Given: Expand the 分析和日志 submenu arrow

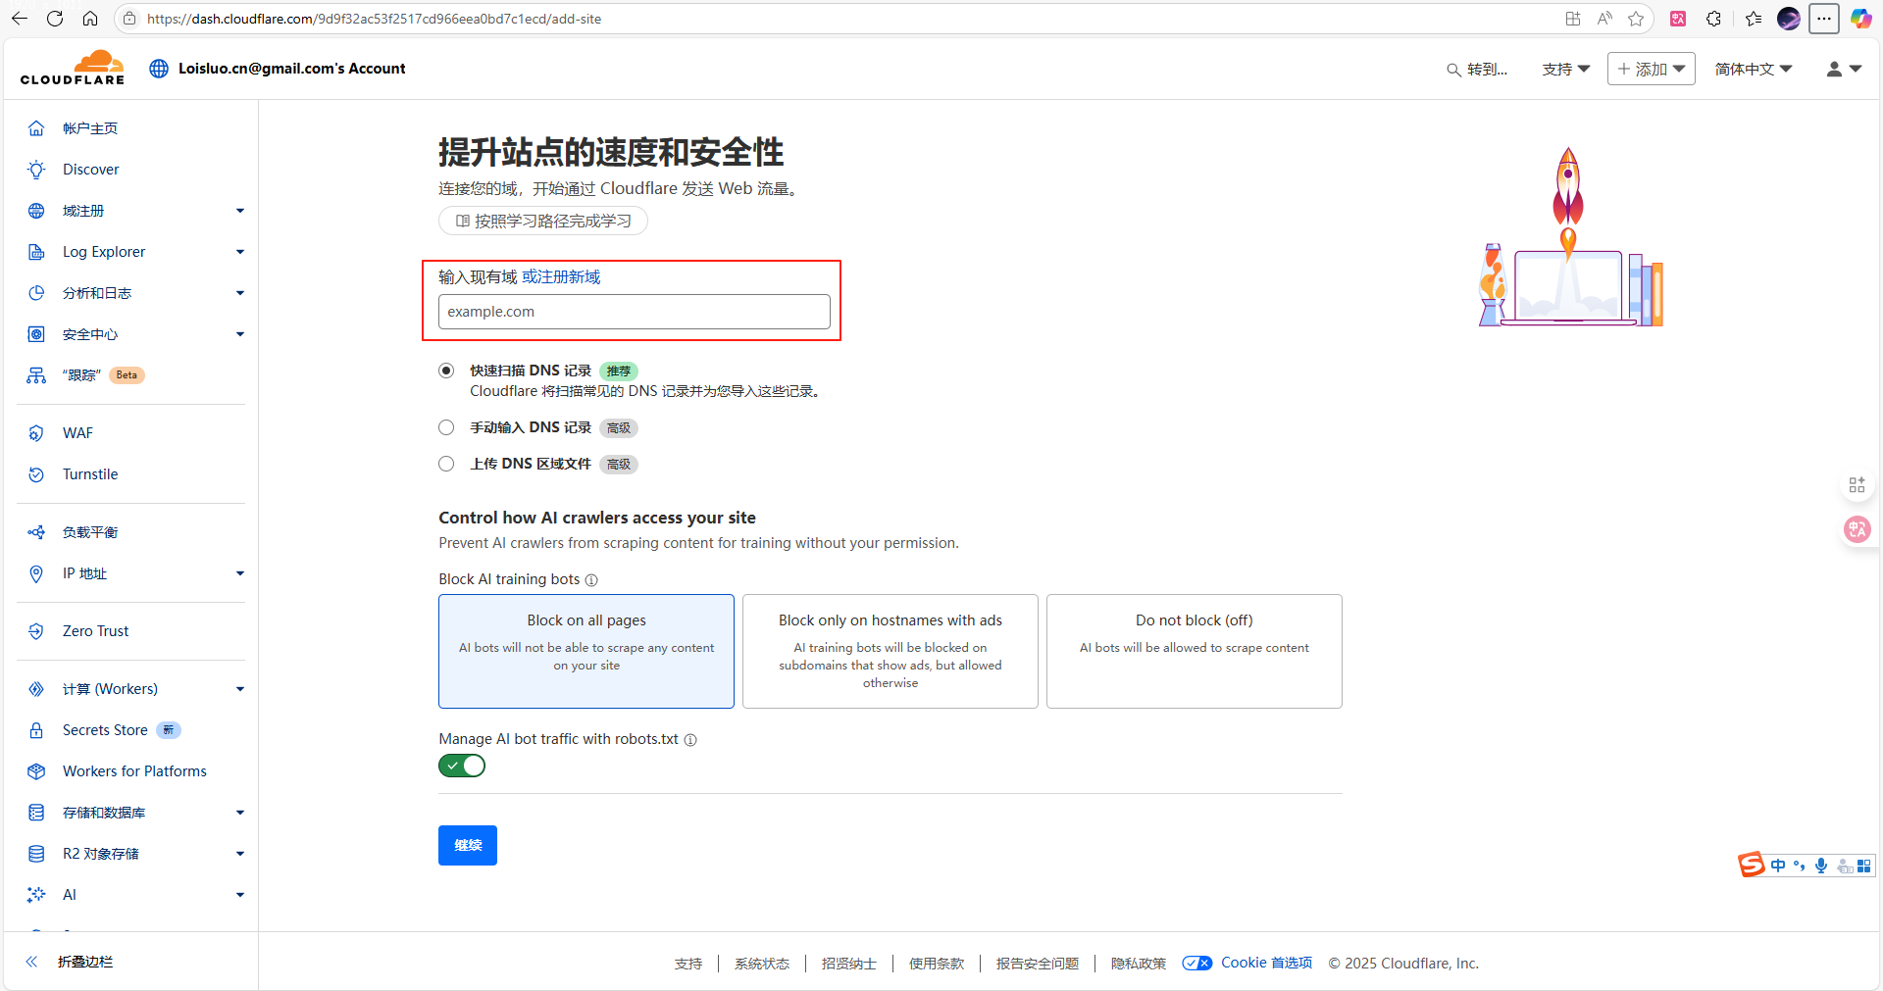Looking at the screenshot, I should click(240, 293).
